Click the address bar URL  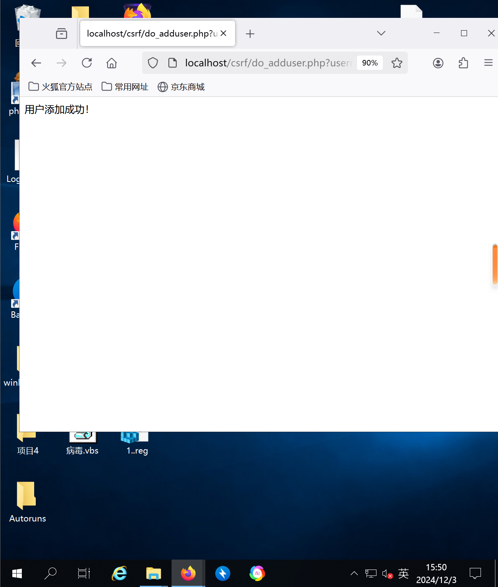point(268,63)
